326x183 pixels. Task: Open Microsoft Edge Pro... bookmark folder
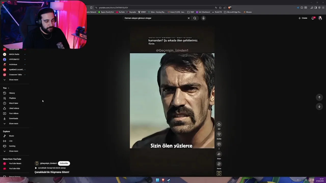(233, 12)
